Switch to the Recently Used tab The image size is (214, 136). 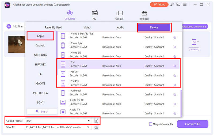click(x=53, y=27)
